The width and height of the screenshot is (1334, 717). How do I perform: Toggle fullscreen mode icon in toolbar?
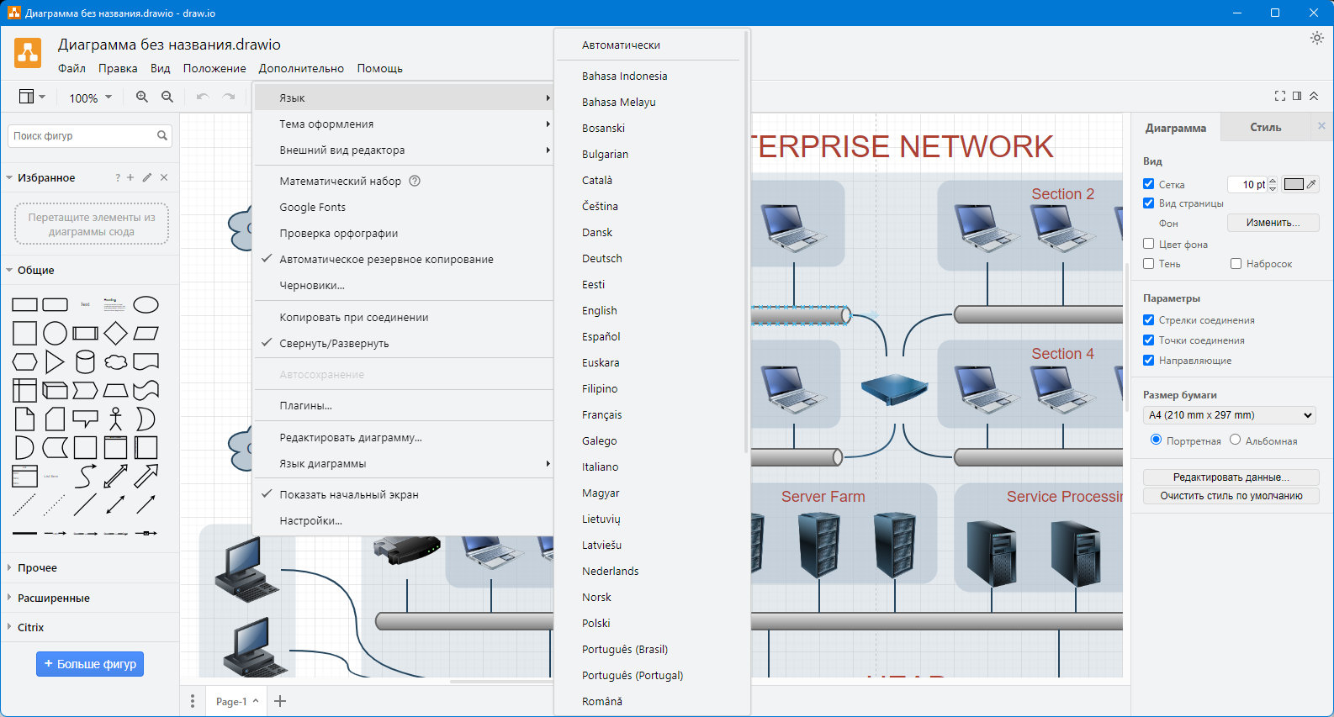tap(1280, 96)
